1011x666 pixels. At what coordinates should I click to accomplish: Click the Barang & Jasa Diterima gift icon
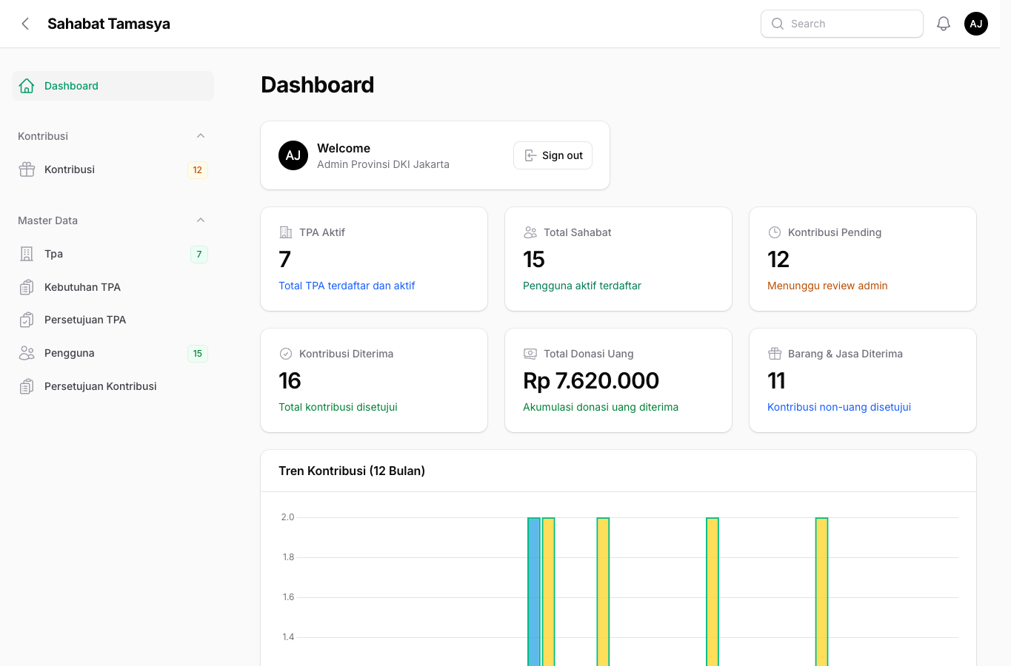[x=775, y=354]
